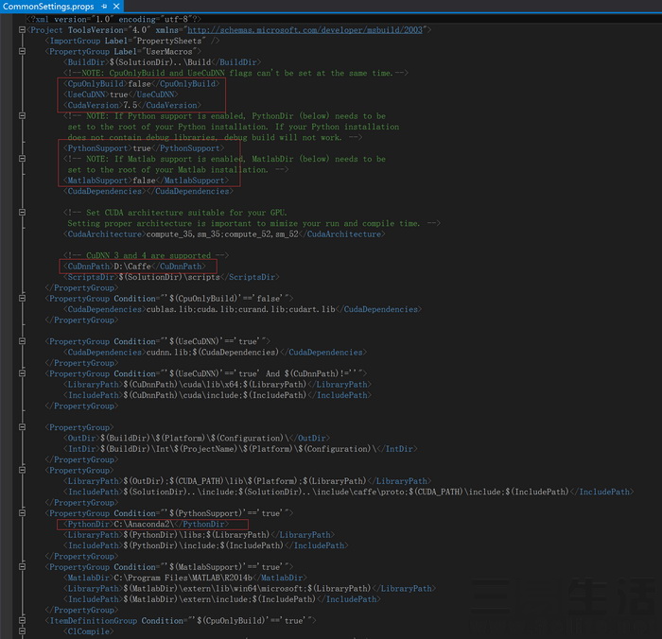
Task: Click the CudaVersion 7.5 value
Action: tap(131, 105)
